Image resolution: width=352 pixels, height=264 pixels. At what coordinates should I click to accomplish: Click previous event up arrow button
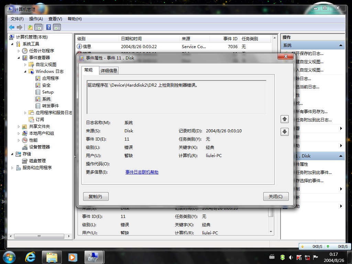tap(284, 119)
